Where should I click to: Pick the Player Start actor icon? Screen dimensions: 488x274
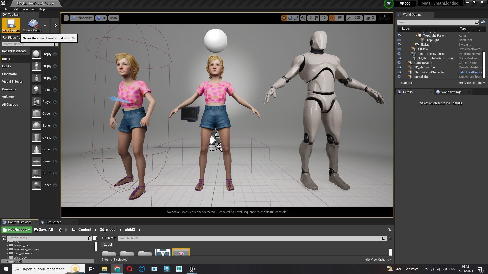coord(36,102)
